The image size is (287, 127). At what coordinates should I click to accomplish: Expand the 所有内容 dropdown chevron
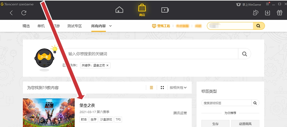coord(110,26)
